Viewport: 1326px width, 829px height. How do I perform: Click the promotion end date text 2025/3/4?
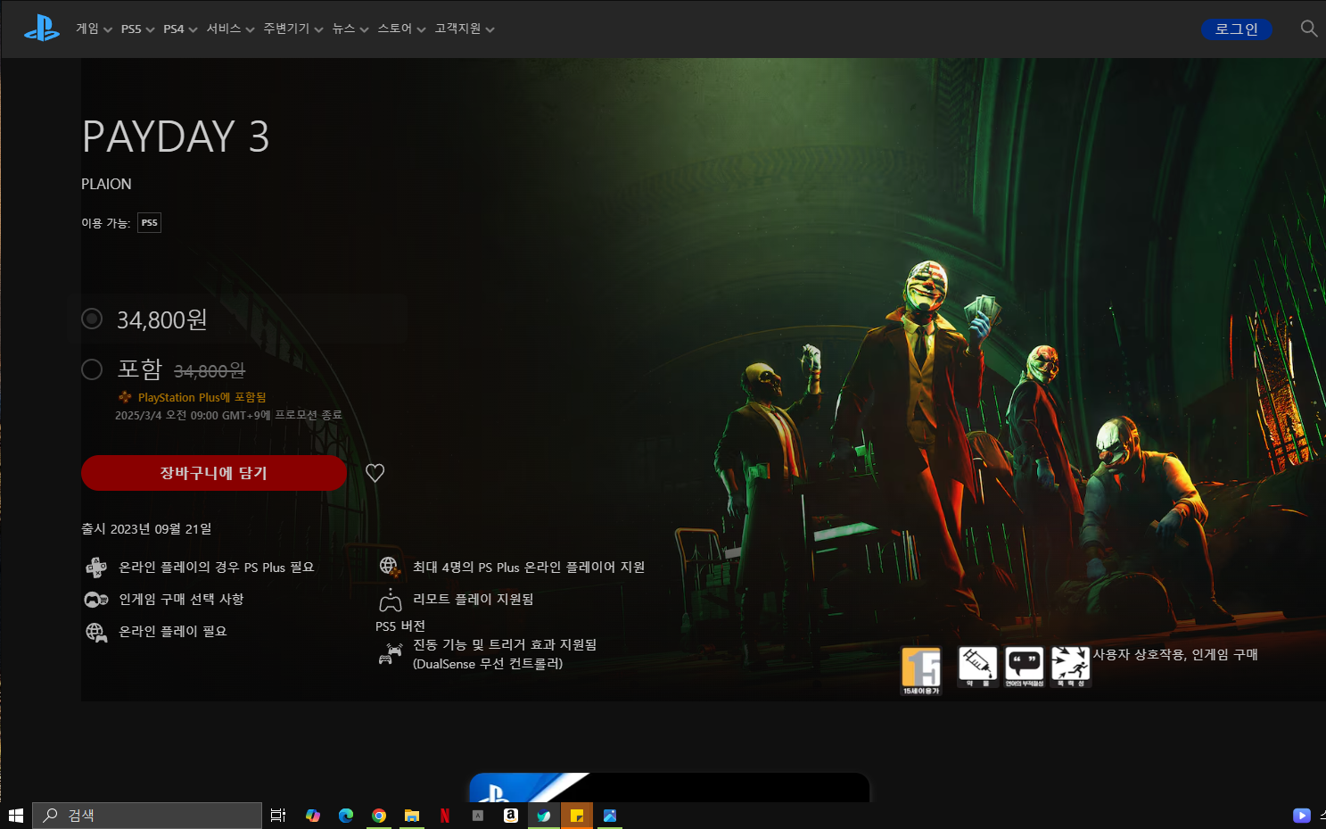click(228, 415)
